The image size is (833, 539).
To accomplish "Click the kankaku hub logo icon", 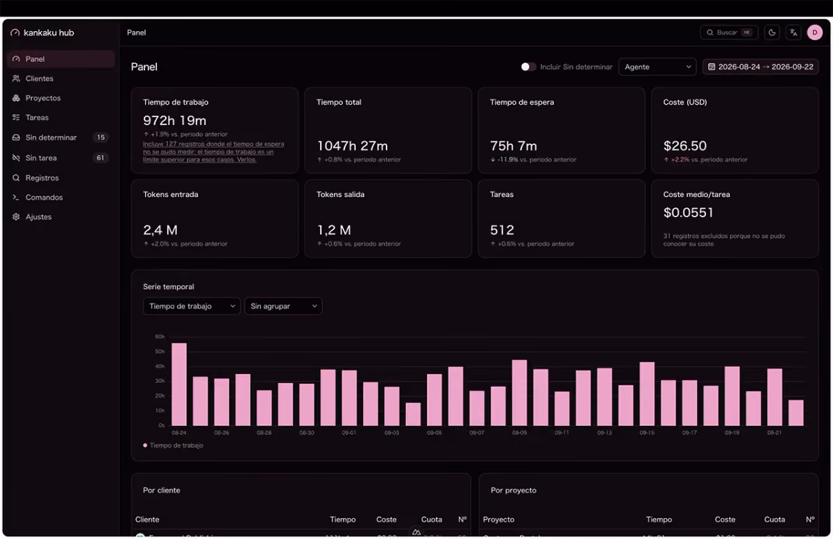I will tap(15, 33).
